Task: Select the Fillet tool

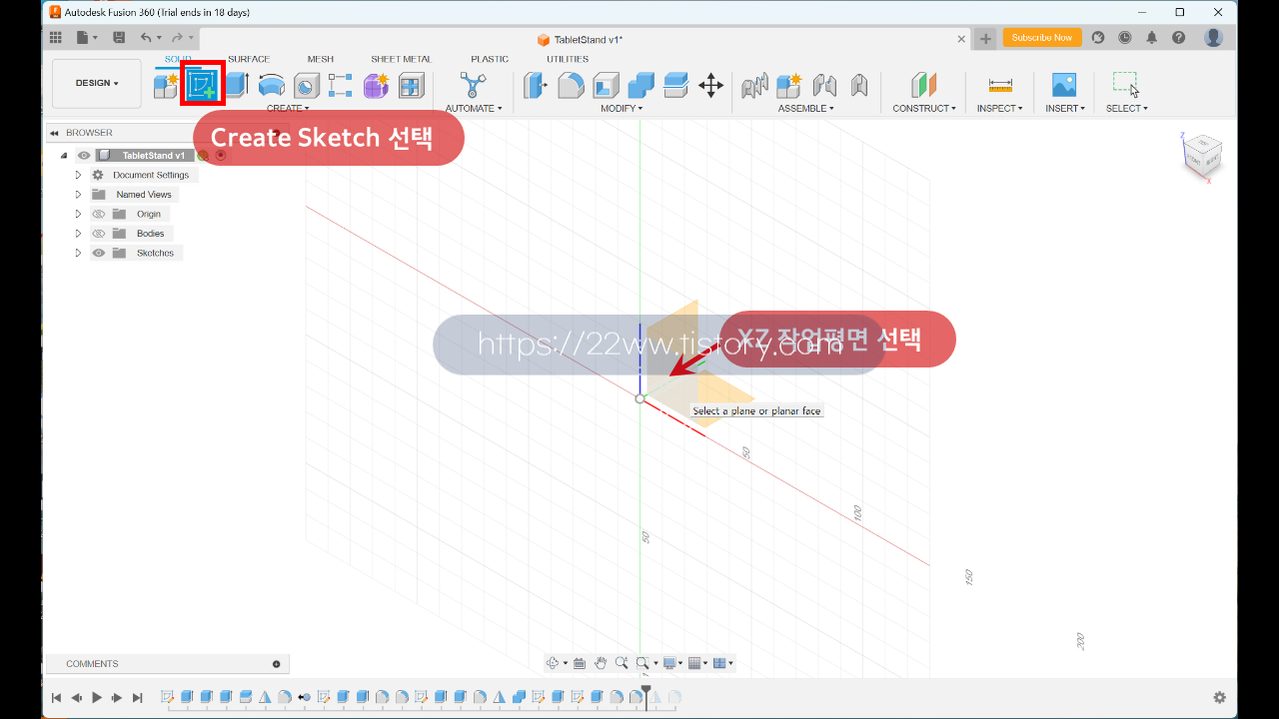Action: pyautogui.click(x=571, y=85)
